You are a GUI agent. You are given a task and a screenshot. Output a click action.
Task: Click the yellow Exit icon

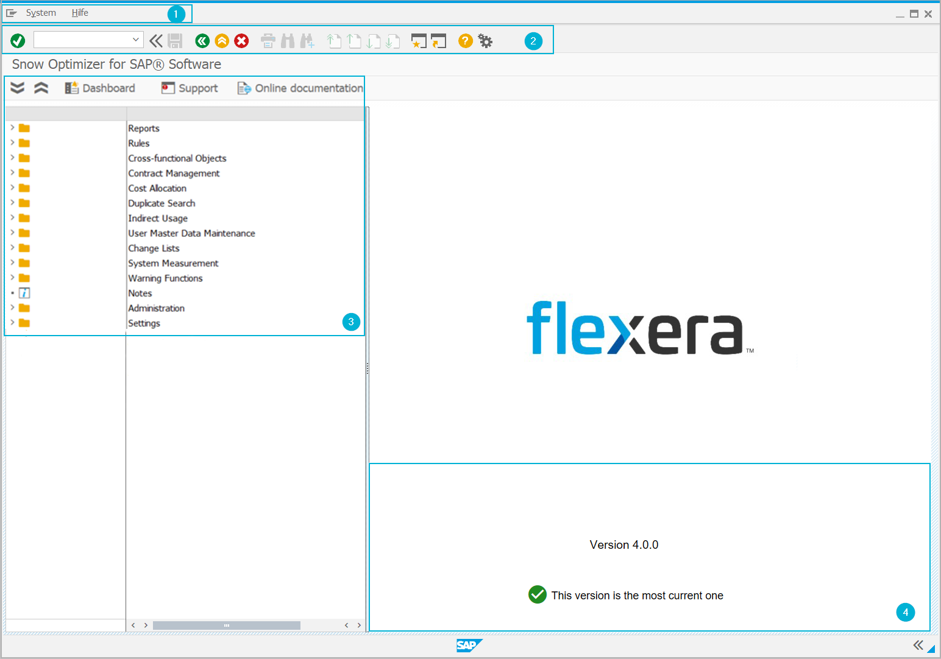[222, 41]
